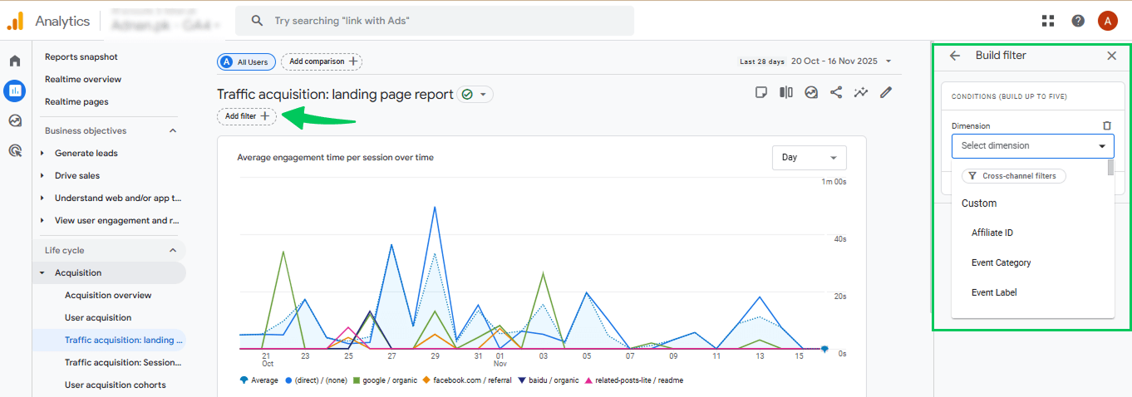Delete the dimension condition via trash icon
The image size is (1132, 397).
tap(1106, 125)
